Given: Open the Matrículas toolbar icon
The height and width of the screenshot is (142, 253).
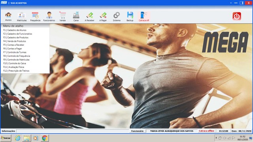Looking at the screenshot, I should (22, 17).
